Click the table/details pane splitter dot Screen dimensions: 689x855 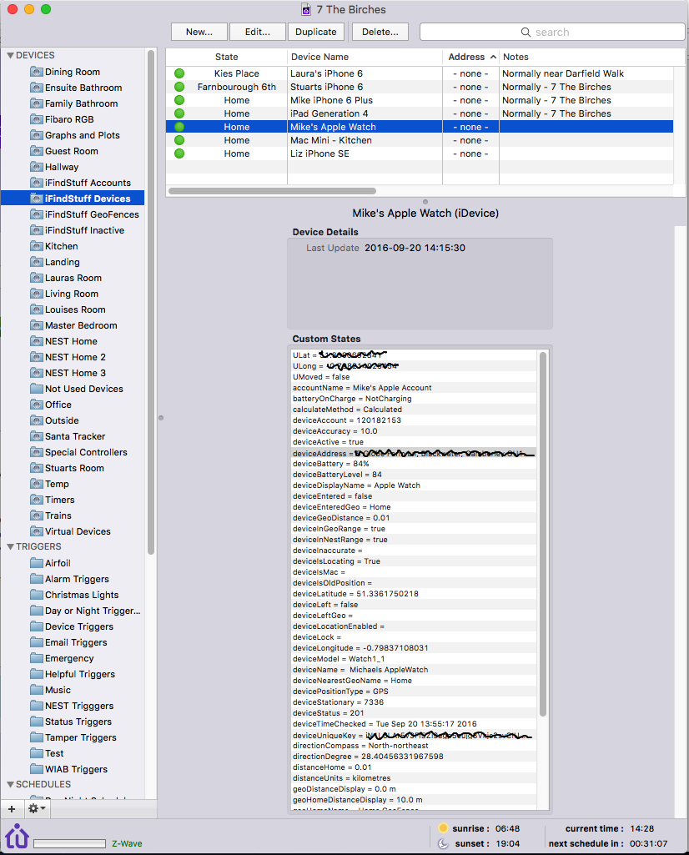[x=425, y=202]
